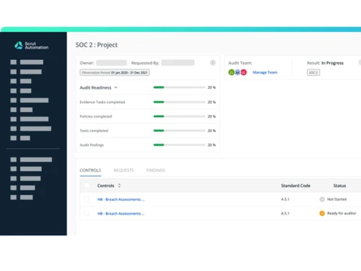The image size is (361, 271).
Task: Check the box for the Not Started control
Action: 87,199
